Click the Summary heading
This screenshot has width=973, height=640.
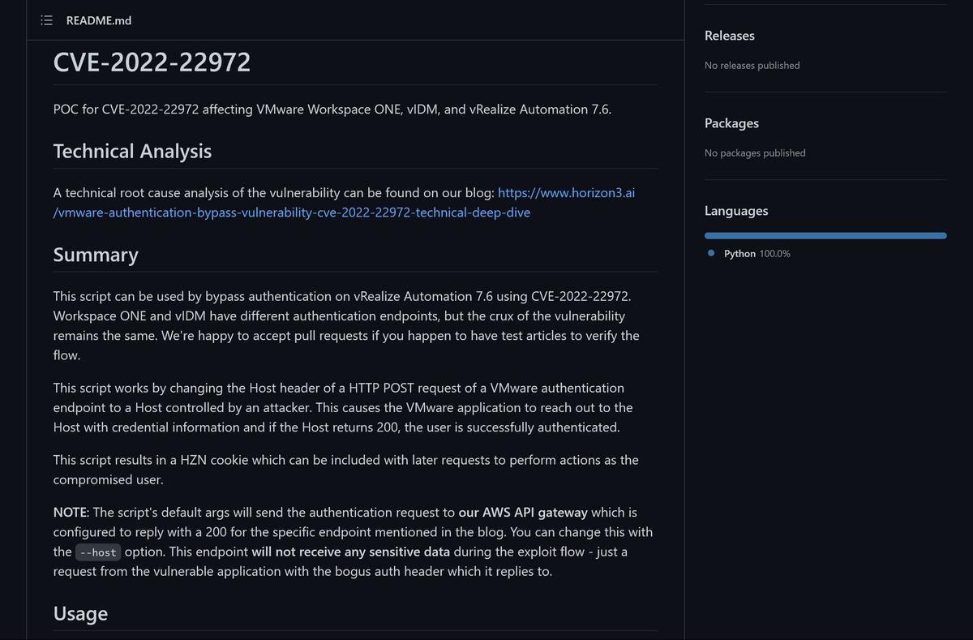[96, 255]
